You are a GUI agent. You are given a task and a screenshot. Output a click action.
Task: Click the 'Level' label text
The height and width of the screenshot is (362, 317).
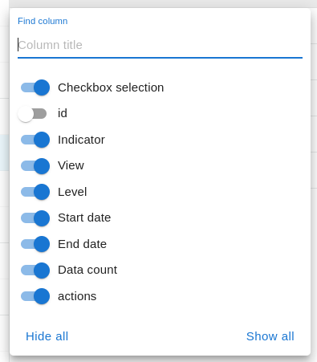[72, 192]
